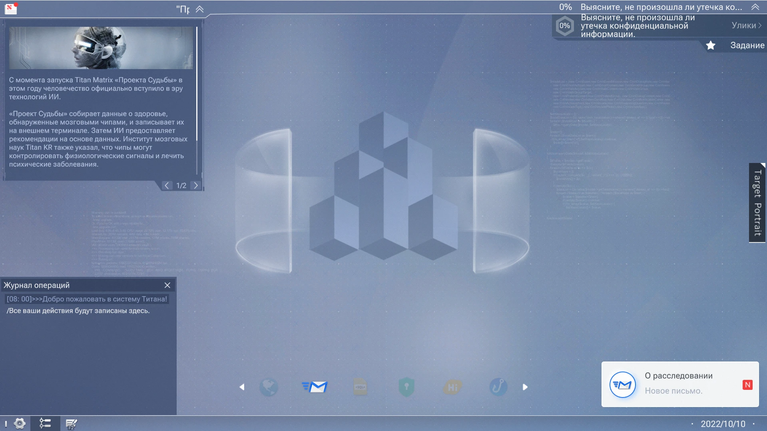Close the Журнал операций log panel
Image resolution: width=767 pixels, height=431 pixels.
pyautogui.click(x=167, y=285)
